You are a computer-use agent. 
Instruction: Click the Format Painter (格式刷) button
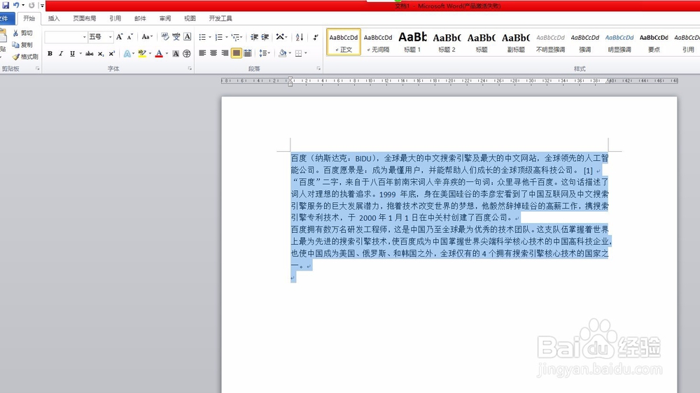pos(25,57)
